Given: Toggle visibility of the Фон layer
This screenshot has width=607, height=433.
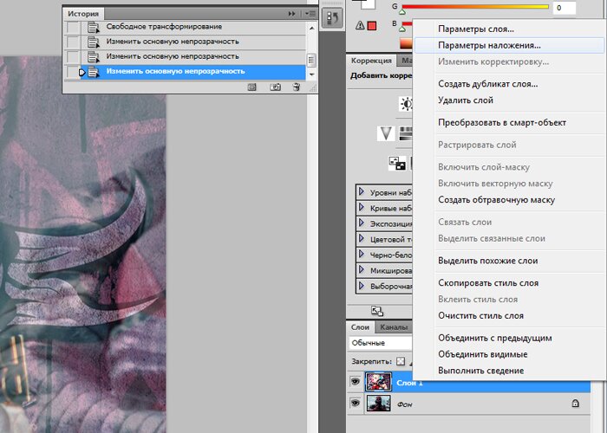Looking at the screenshot, I should pos(356,404).
